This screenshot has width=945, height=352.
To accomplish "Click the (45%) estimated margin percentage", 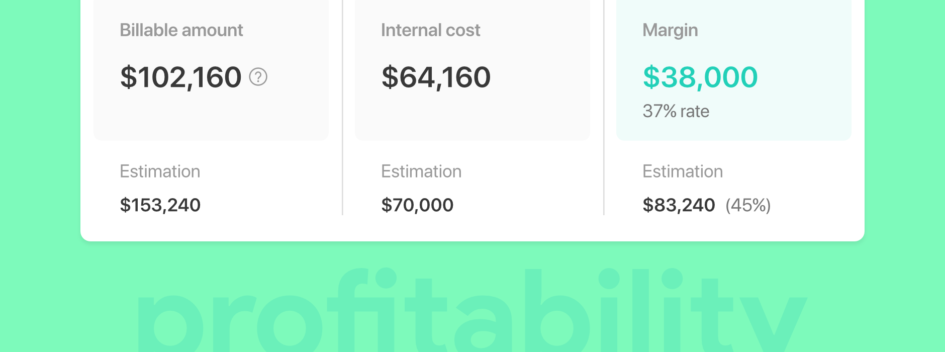I will pos(748,205).
